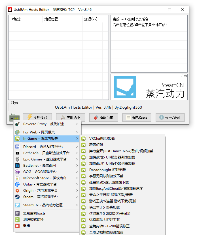This screenshot has width=197, height=235.
Task: Select 加快战地1 UI/服务器列表加载
Action: 122,164
